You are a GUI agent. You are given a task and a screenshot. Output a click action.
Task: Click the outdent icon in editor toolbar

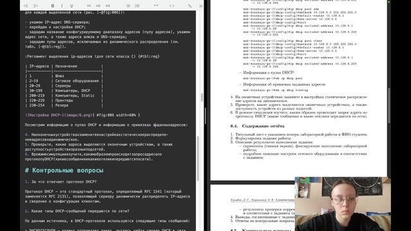[x=26, y=6]
